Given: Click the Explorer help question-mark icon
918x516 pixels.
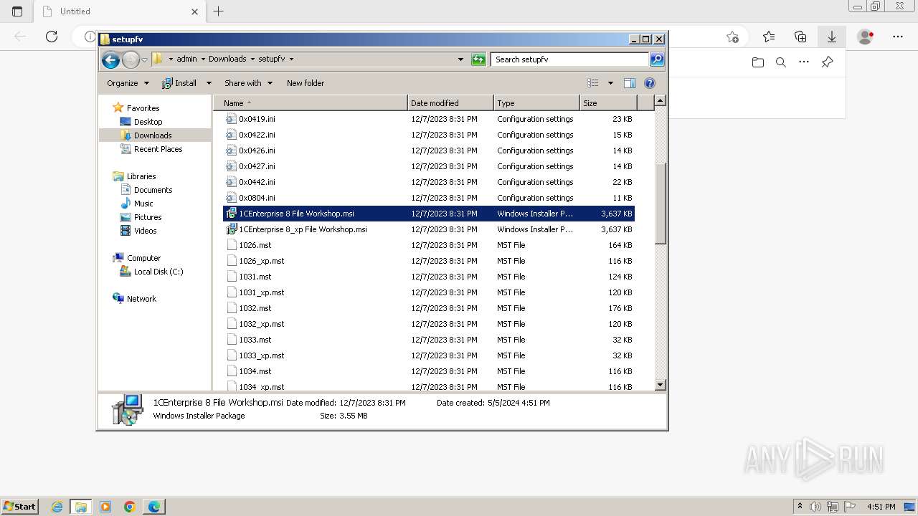Looking at the screenshot, I should coord(650,83).
